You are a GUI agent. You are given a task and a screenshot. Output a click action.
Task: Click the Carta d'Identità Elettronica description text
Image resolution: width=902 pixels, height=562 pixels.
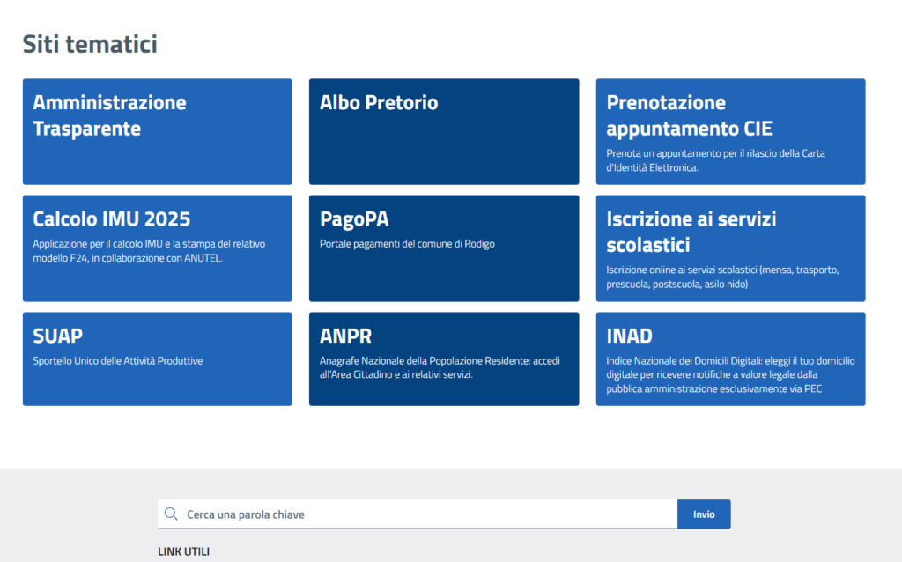715,160
